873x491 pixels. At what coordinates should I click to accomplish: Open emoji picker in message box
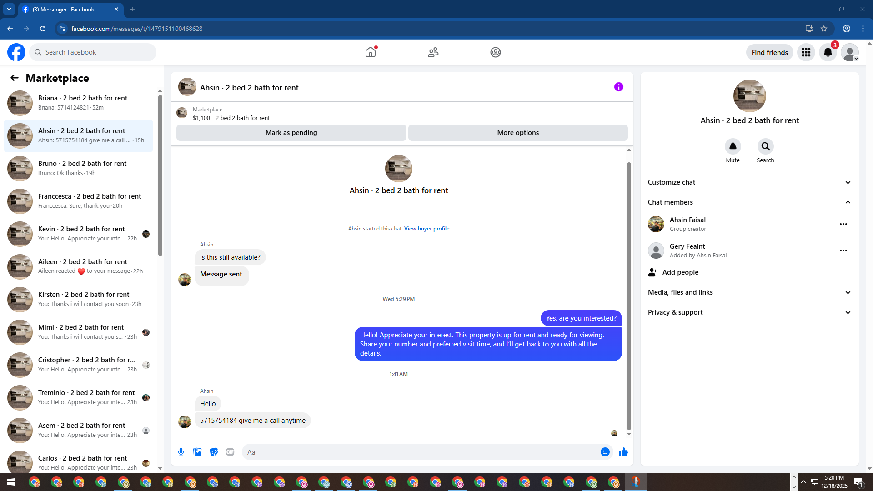605,452
